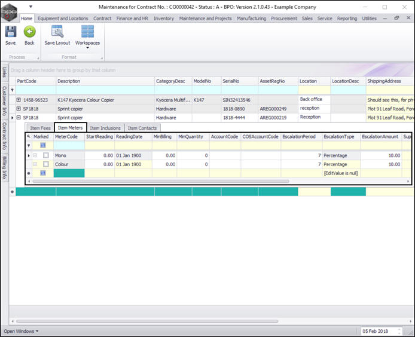
Task: Switch to the Item Inclusions tab
Action: coord(106,128)
